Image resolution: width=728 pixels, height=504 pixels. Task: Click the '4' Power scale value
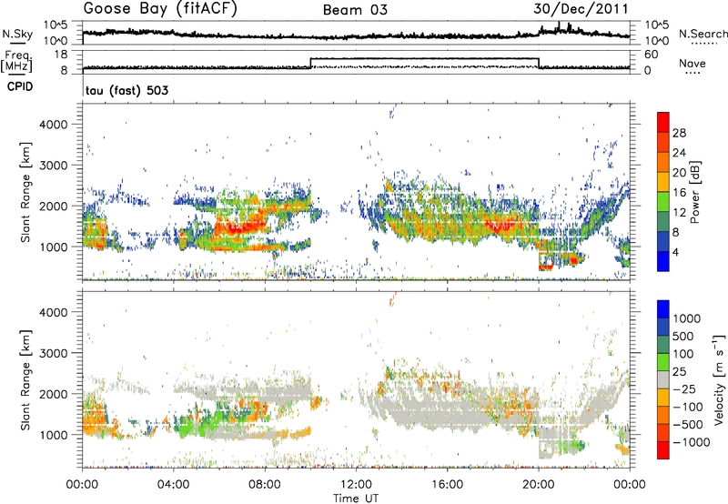tap(675, 252)
